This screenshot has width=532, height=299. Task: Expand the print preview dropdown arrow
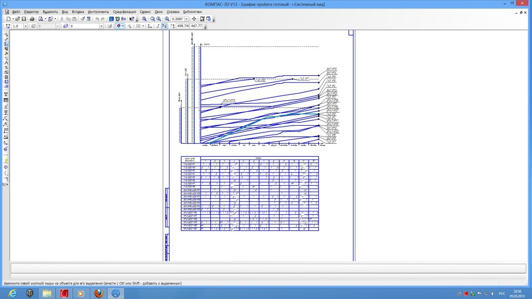click(46, 19)
